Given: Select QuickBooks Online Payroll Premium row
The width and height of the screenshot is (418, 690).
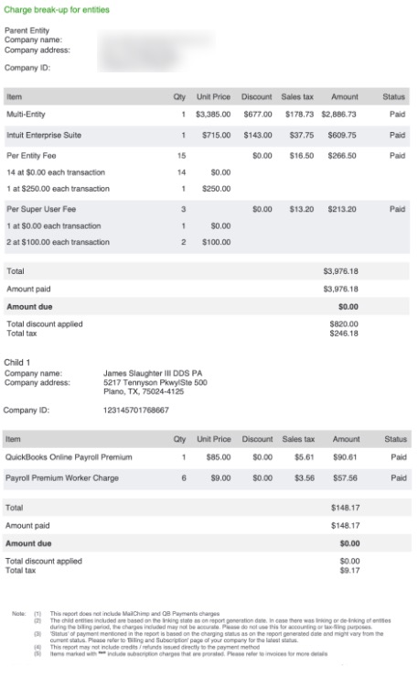Looking at the screenshot, I should point(207,457).
